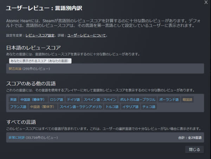Click the すべての言語 heading

coord(21,122)
